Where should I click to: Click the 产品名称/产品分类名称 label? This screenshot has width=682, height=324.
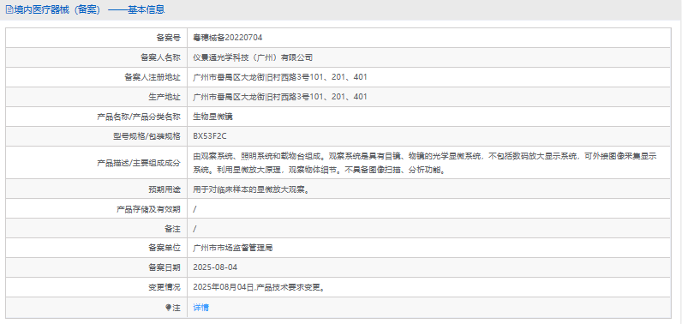tap(138, 117)
